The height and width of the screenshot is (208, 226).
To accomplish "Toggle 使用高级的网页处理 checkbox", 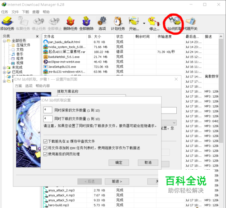I will pos(45,154).
